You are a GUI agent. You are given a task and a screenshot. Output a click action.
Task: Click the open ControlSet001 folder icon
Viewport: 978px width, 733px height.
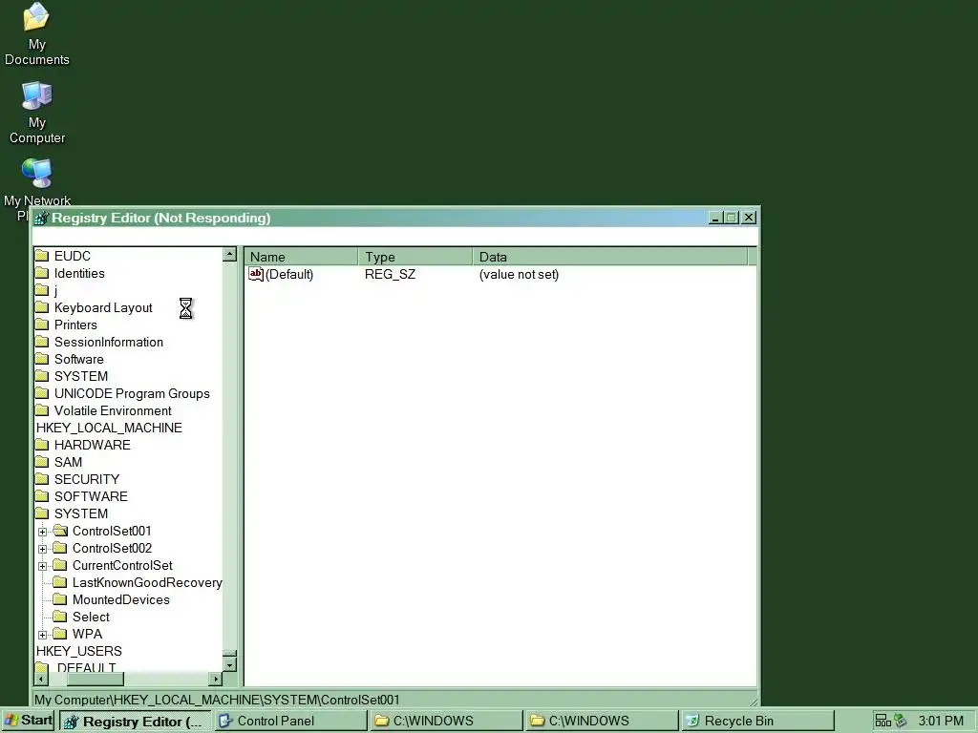coord(60,531)
